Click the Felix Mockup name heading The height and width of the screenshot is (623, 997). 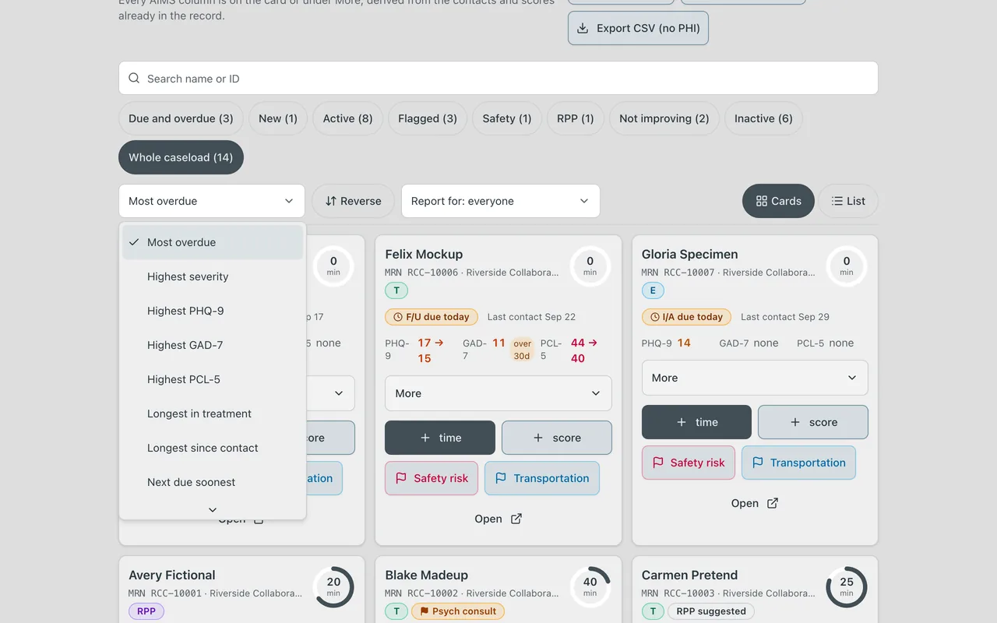coord(424,254)
